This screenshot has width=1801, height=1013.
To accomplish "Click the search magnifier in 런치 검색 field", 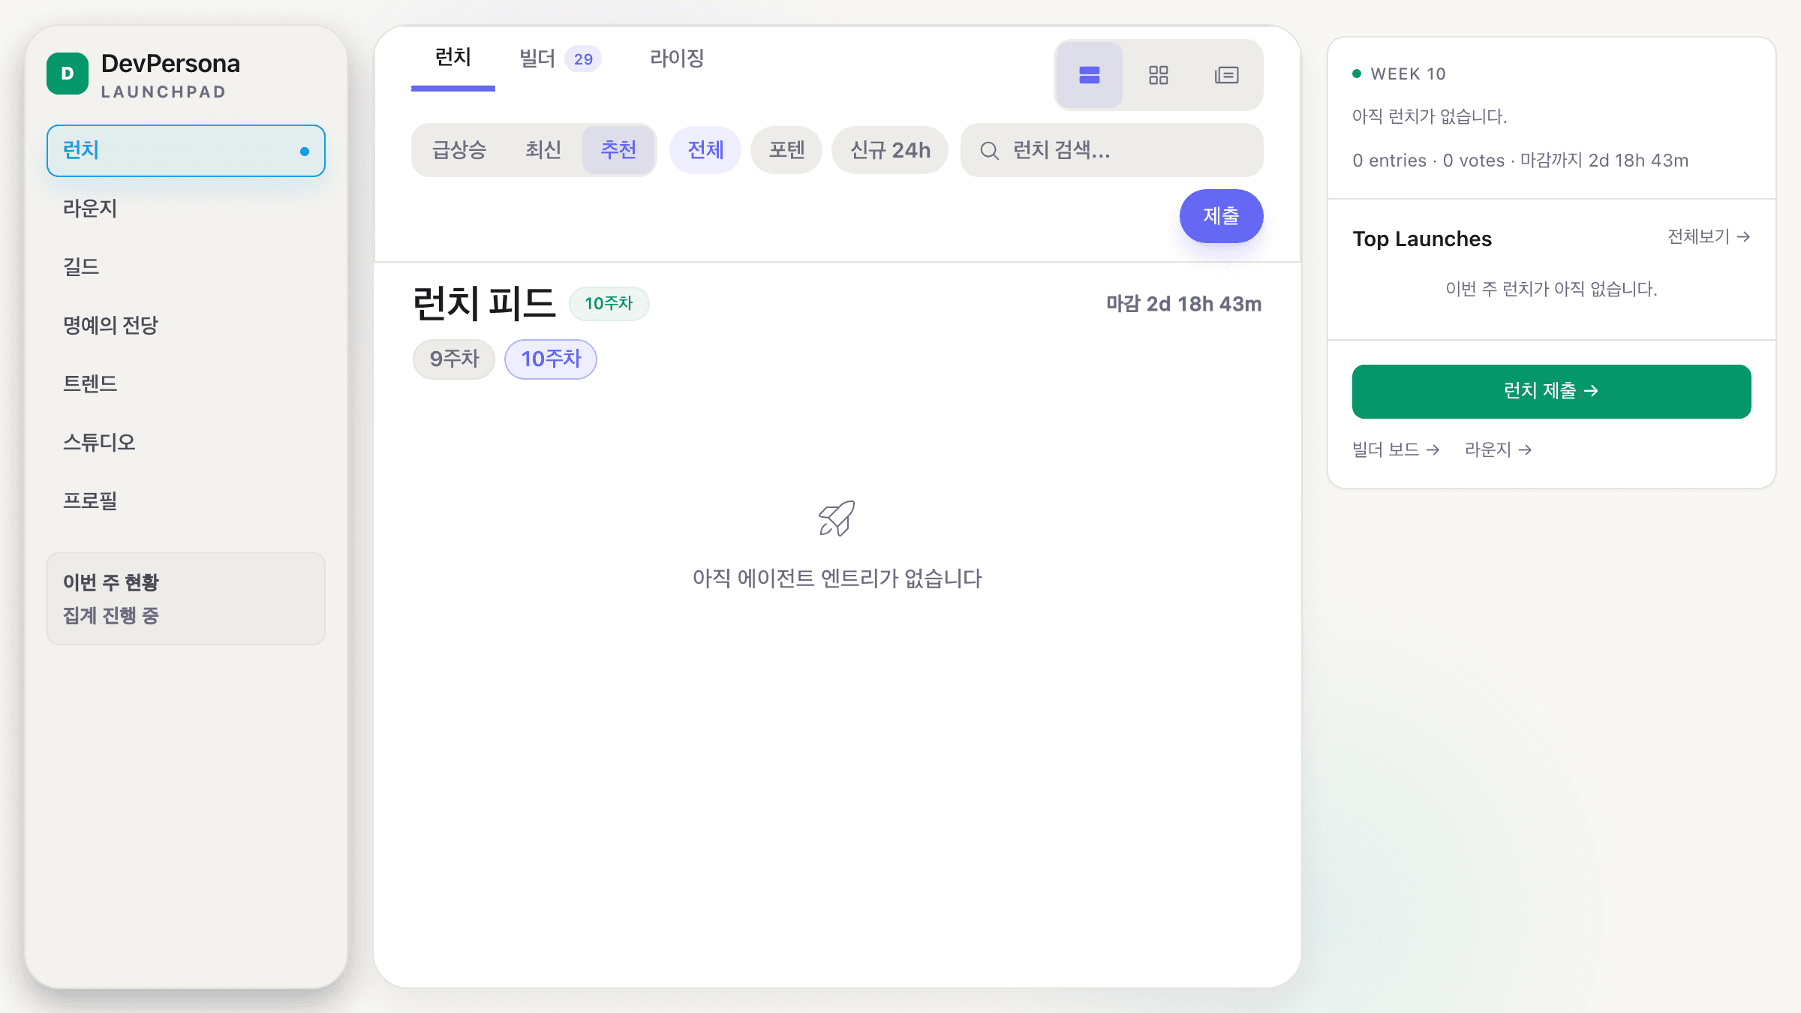I will 989,150.
